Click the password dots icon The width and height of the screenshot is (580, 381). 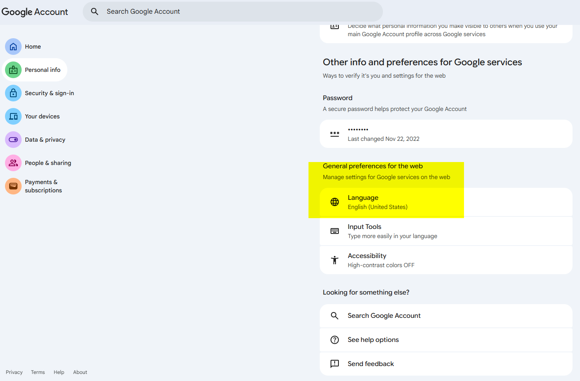[335, 134]
